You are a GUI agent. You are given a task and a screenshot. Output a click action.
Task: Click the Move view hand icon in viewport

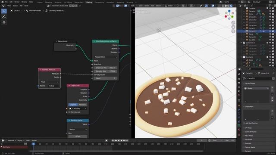(233, 27)
